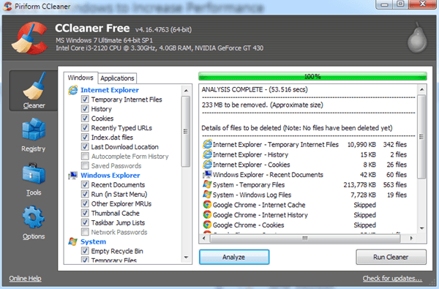Toggle Index.dat files checkbox
The height and width of the screenshot is (289, 439).
[x=85, y=138]
